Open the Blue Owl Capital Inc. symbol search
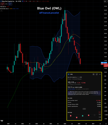The height and width of the screenshot is (125, 108). pyautogui.click(x=9, y=1)
